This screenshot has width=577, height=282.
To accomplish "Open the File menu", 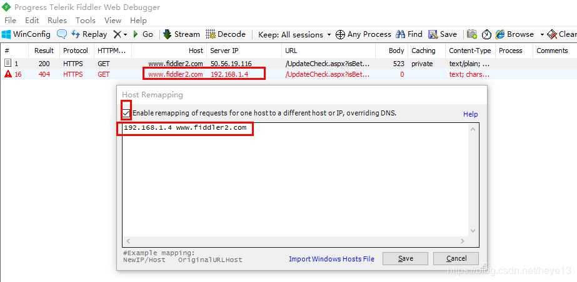I will click(10, 21).
